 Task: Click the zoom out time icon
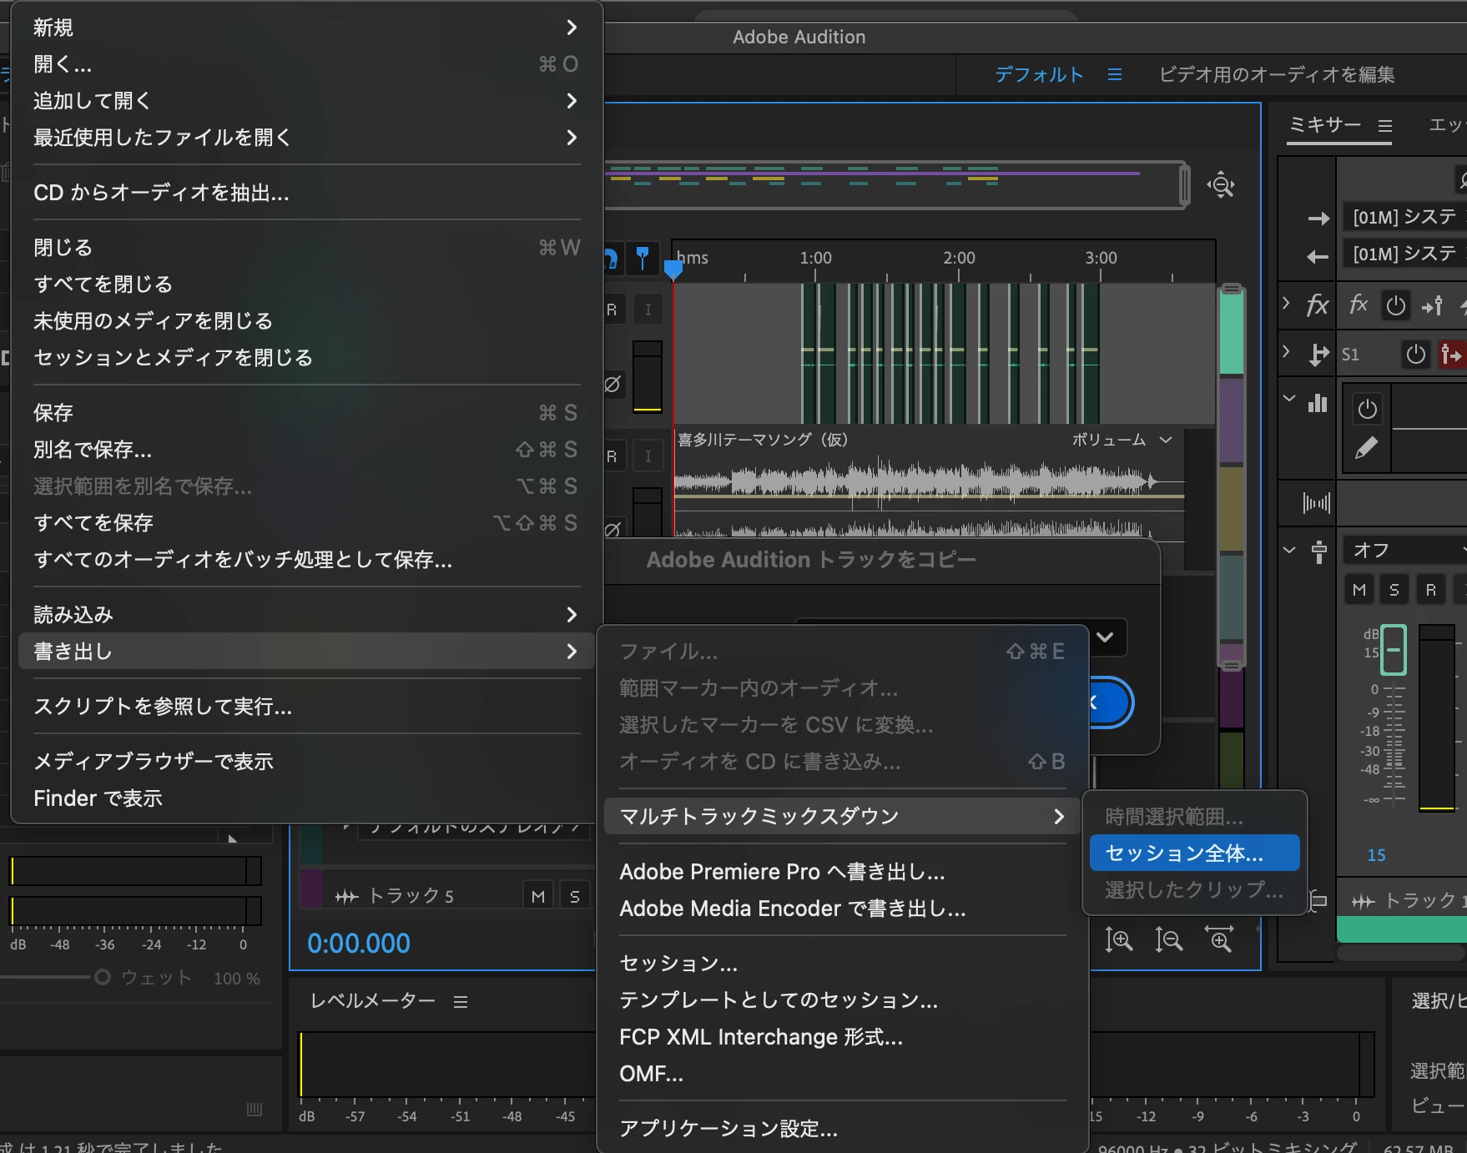(1168, 940)
